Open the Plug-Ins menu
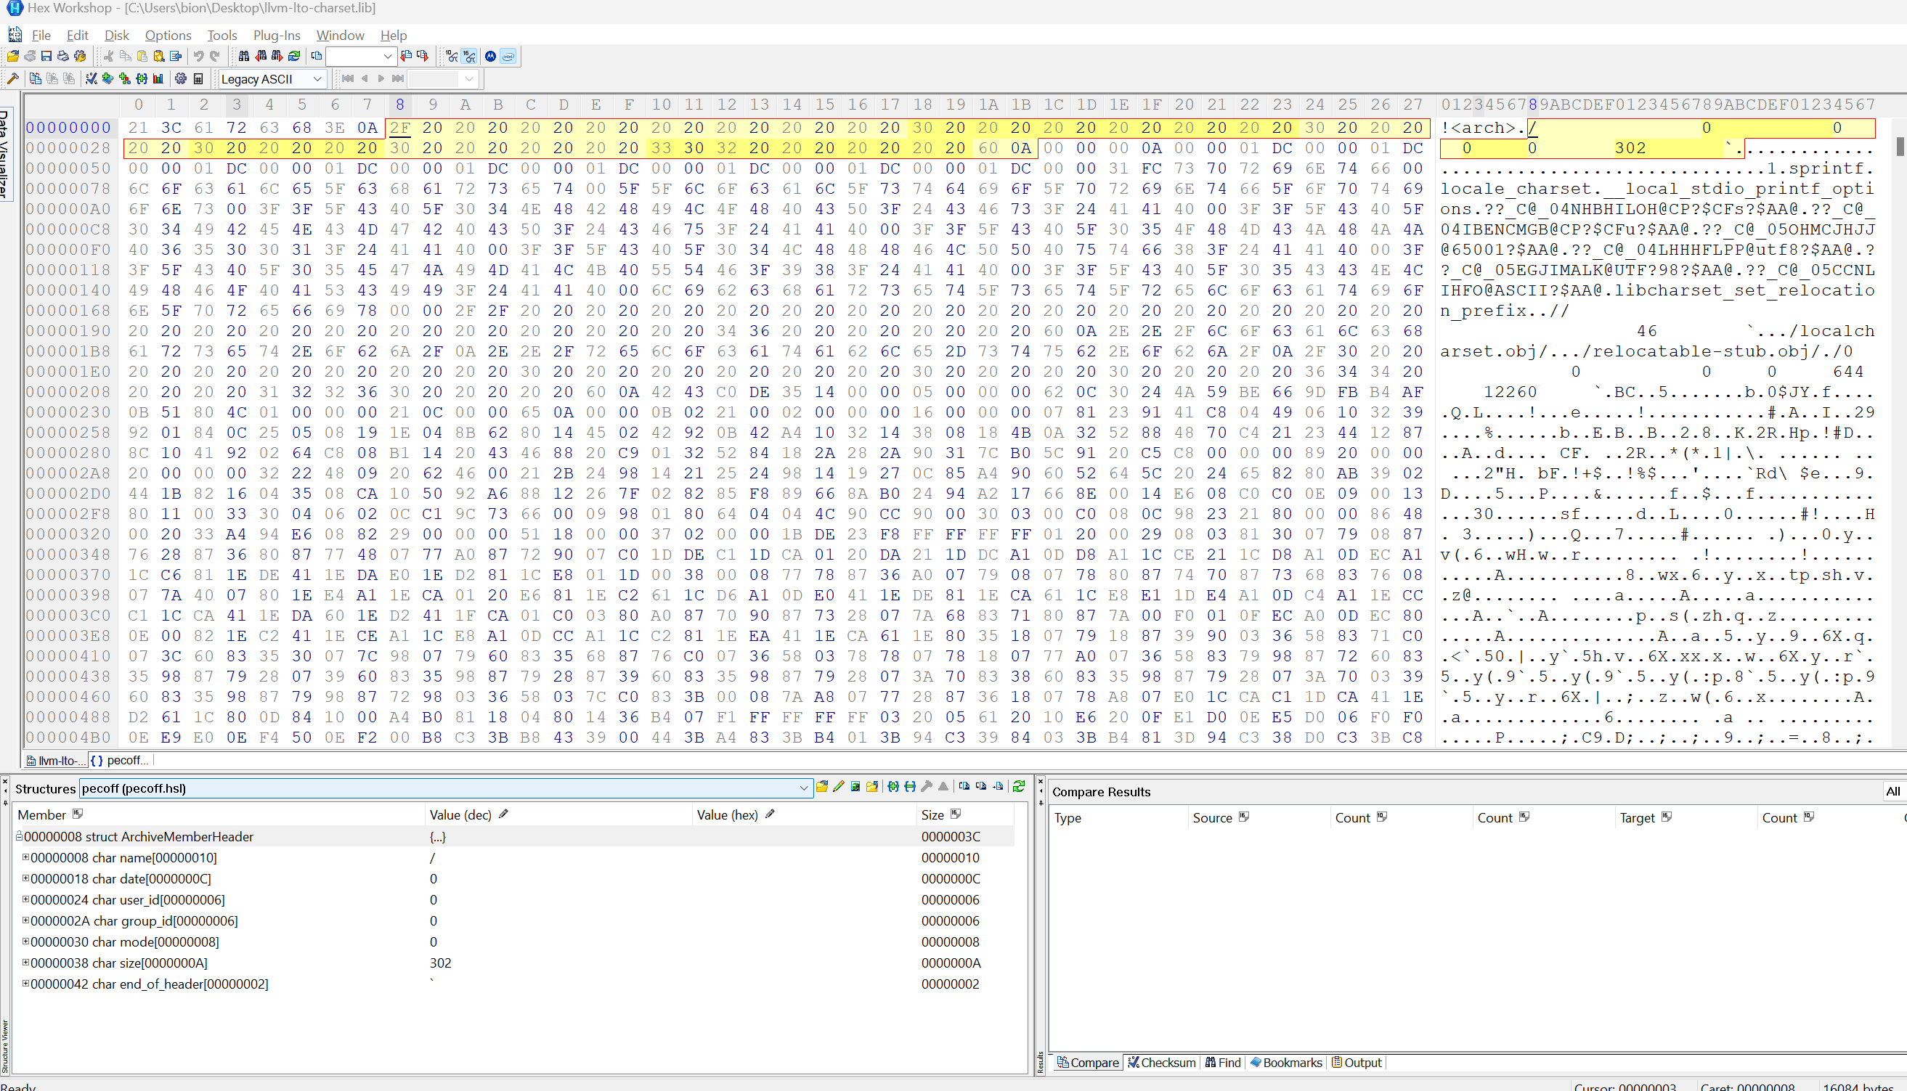This screenshot has height=1091, width=1907. click(276, 36)
